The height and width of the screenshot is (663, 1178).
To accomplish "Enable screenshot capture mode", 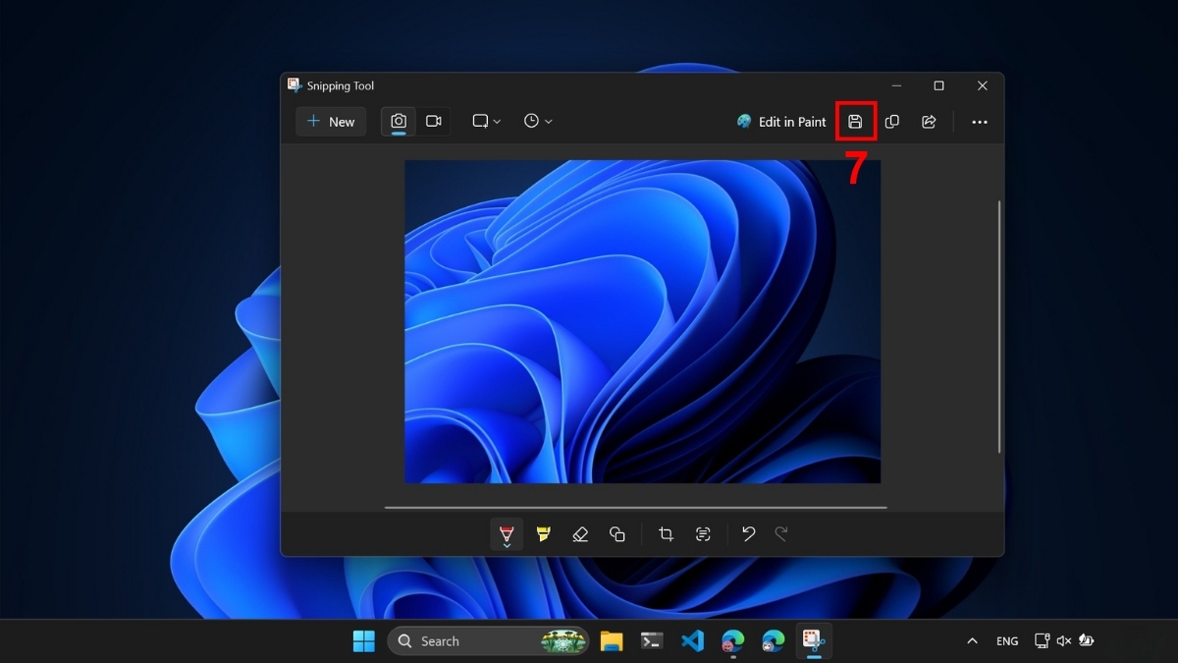I will pyautogui.click(x=398, y=121).
